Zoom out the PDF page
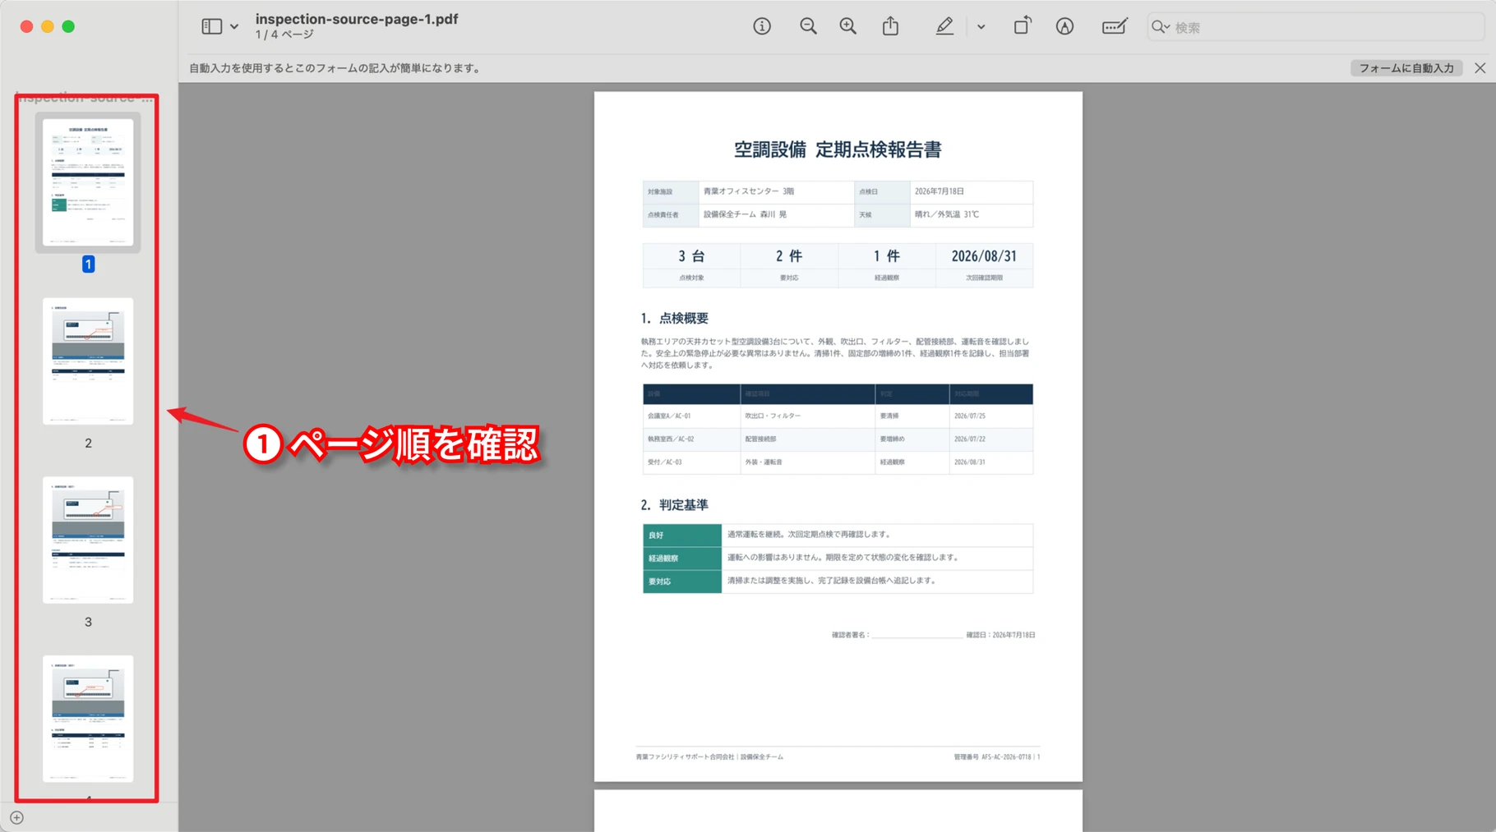Screen dimensions: 1496x832 pos(808,26)
